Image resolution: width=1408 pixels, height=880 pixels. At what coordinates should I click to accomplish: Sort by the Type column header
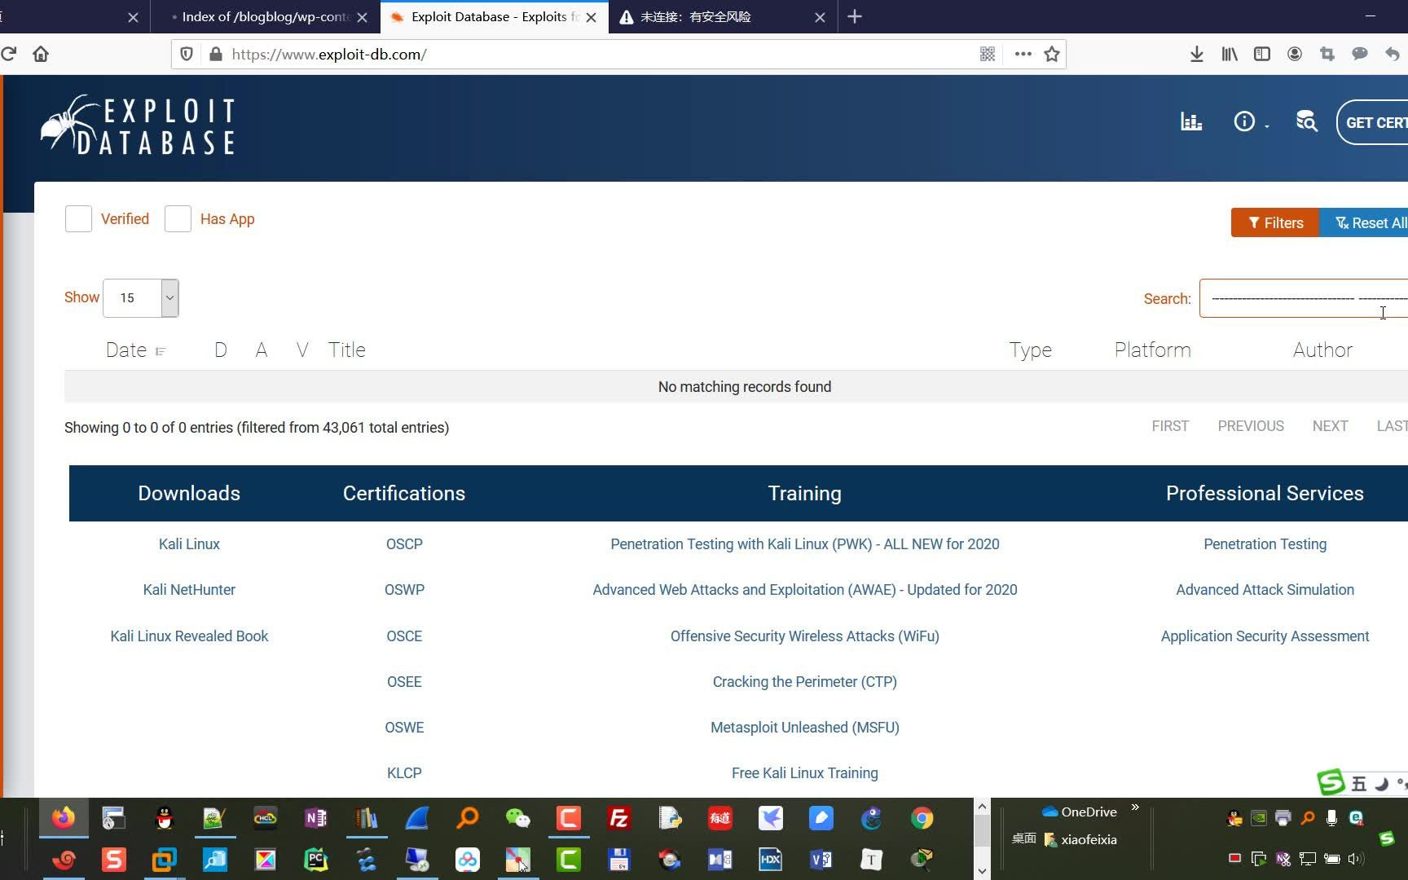1031,350
